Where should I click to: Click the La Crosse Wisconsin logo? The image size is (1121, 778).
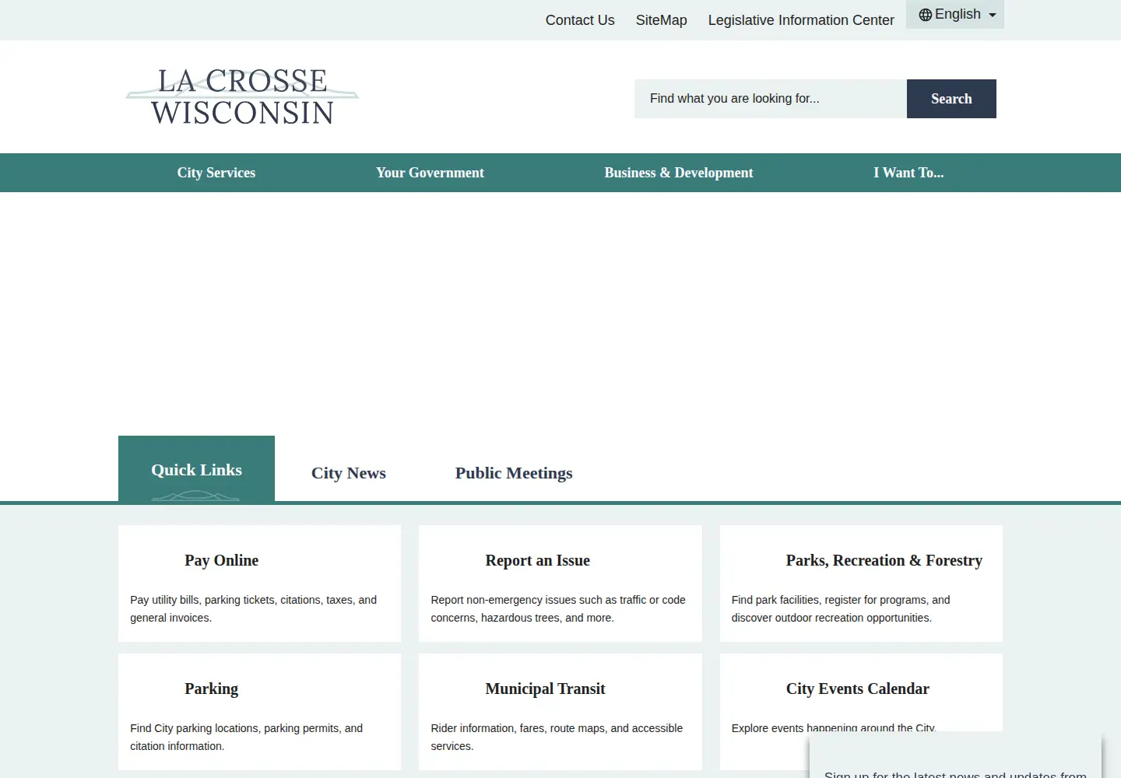242,96
